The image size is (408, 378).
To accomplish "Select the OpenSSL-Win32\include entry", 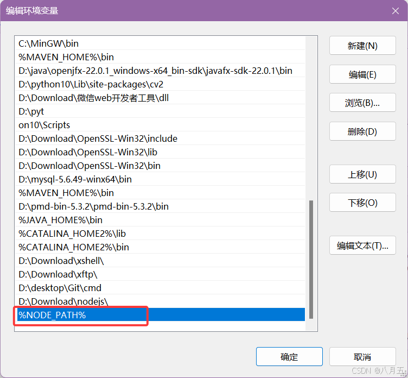I will (x=160, y=138).
